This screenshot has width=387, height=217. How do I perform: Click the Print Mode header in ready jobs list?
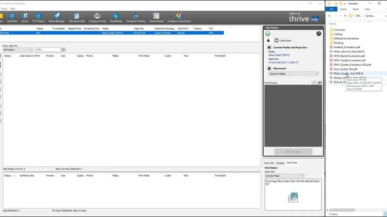(x=144, y=56)
